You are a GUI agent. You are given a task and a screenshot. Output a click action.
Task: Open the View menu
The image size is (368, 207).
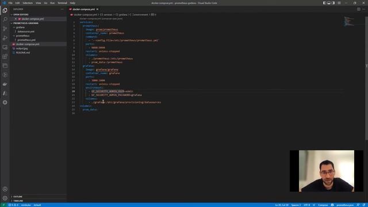click(x=39, y=3)
